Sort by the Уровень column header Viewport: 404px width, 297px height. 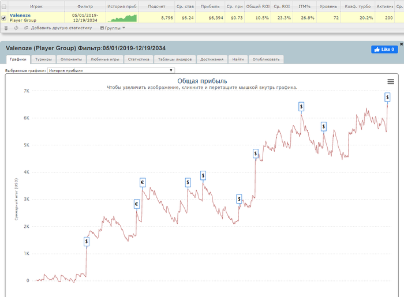pos(328,6)
